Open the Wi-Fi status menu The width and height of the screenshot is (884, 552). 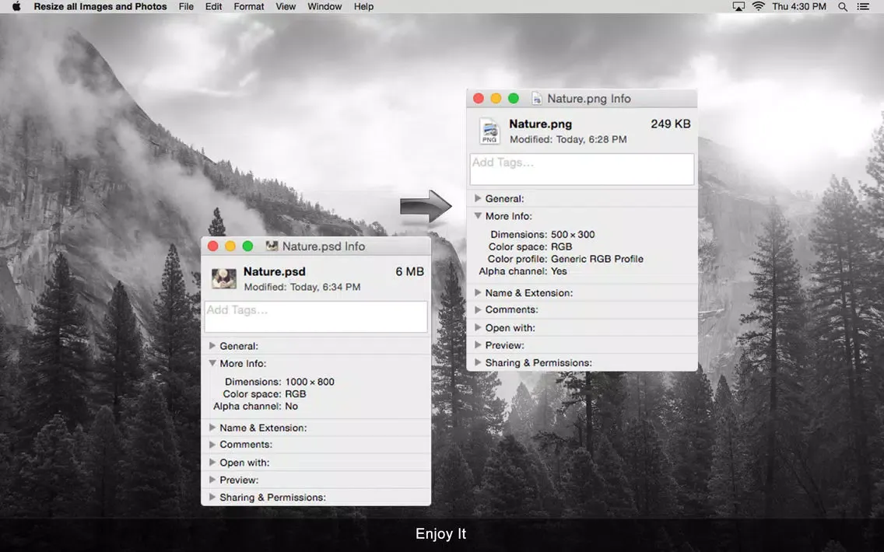click(x=759, y=7)
